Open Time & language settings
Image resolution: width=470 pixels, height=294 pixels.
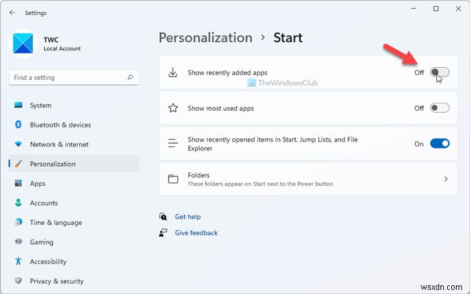pyautogui.click(x=74, y=222)
